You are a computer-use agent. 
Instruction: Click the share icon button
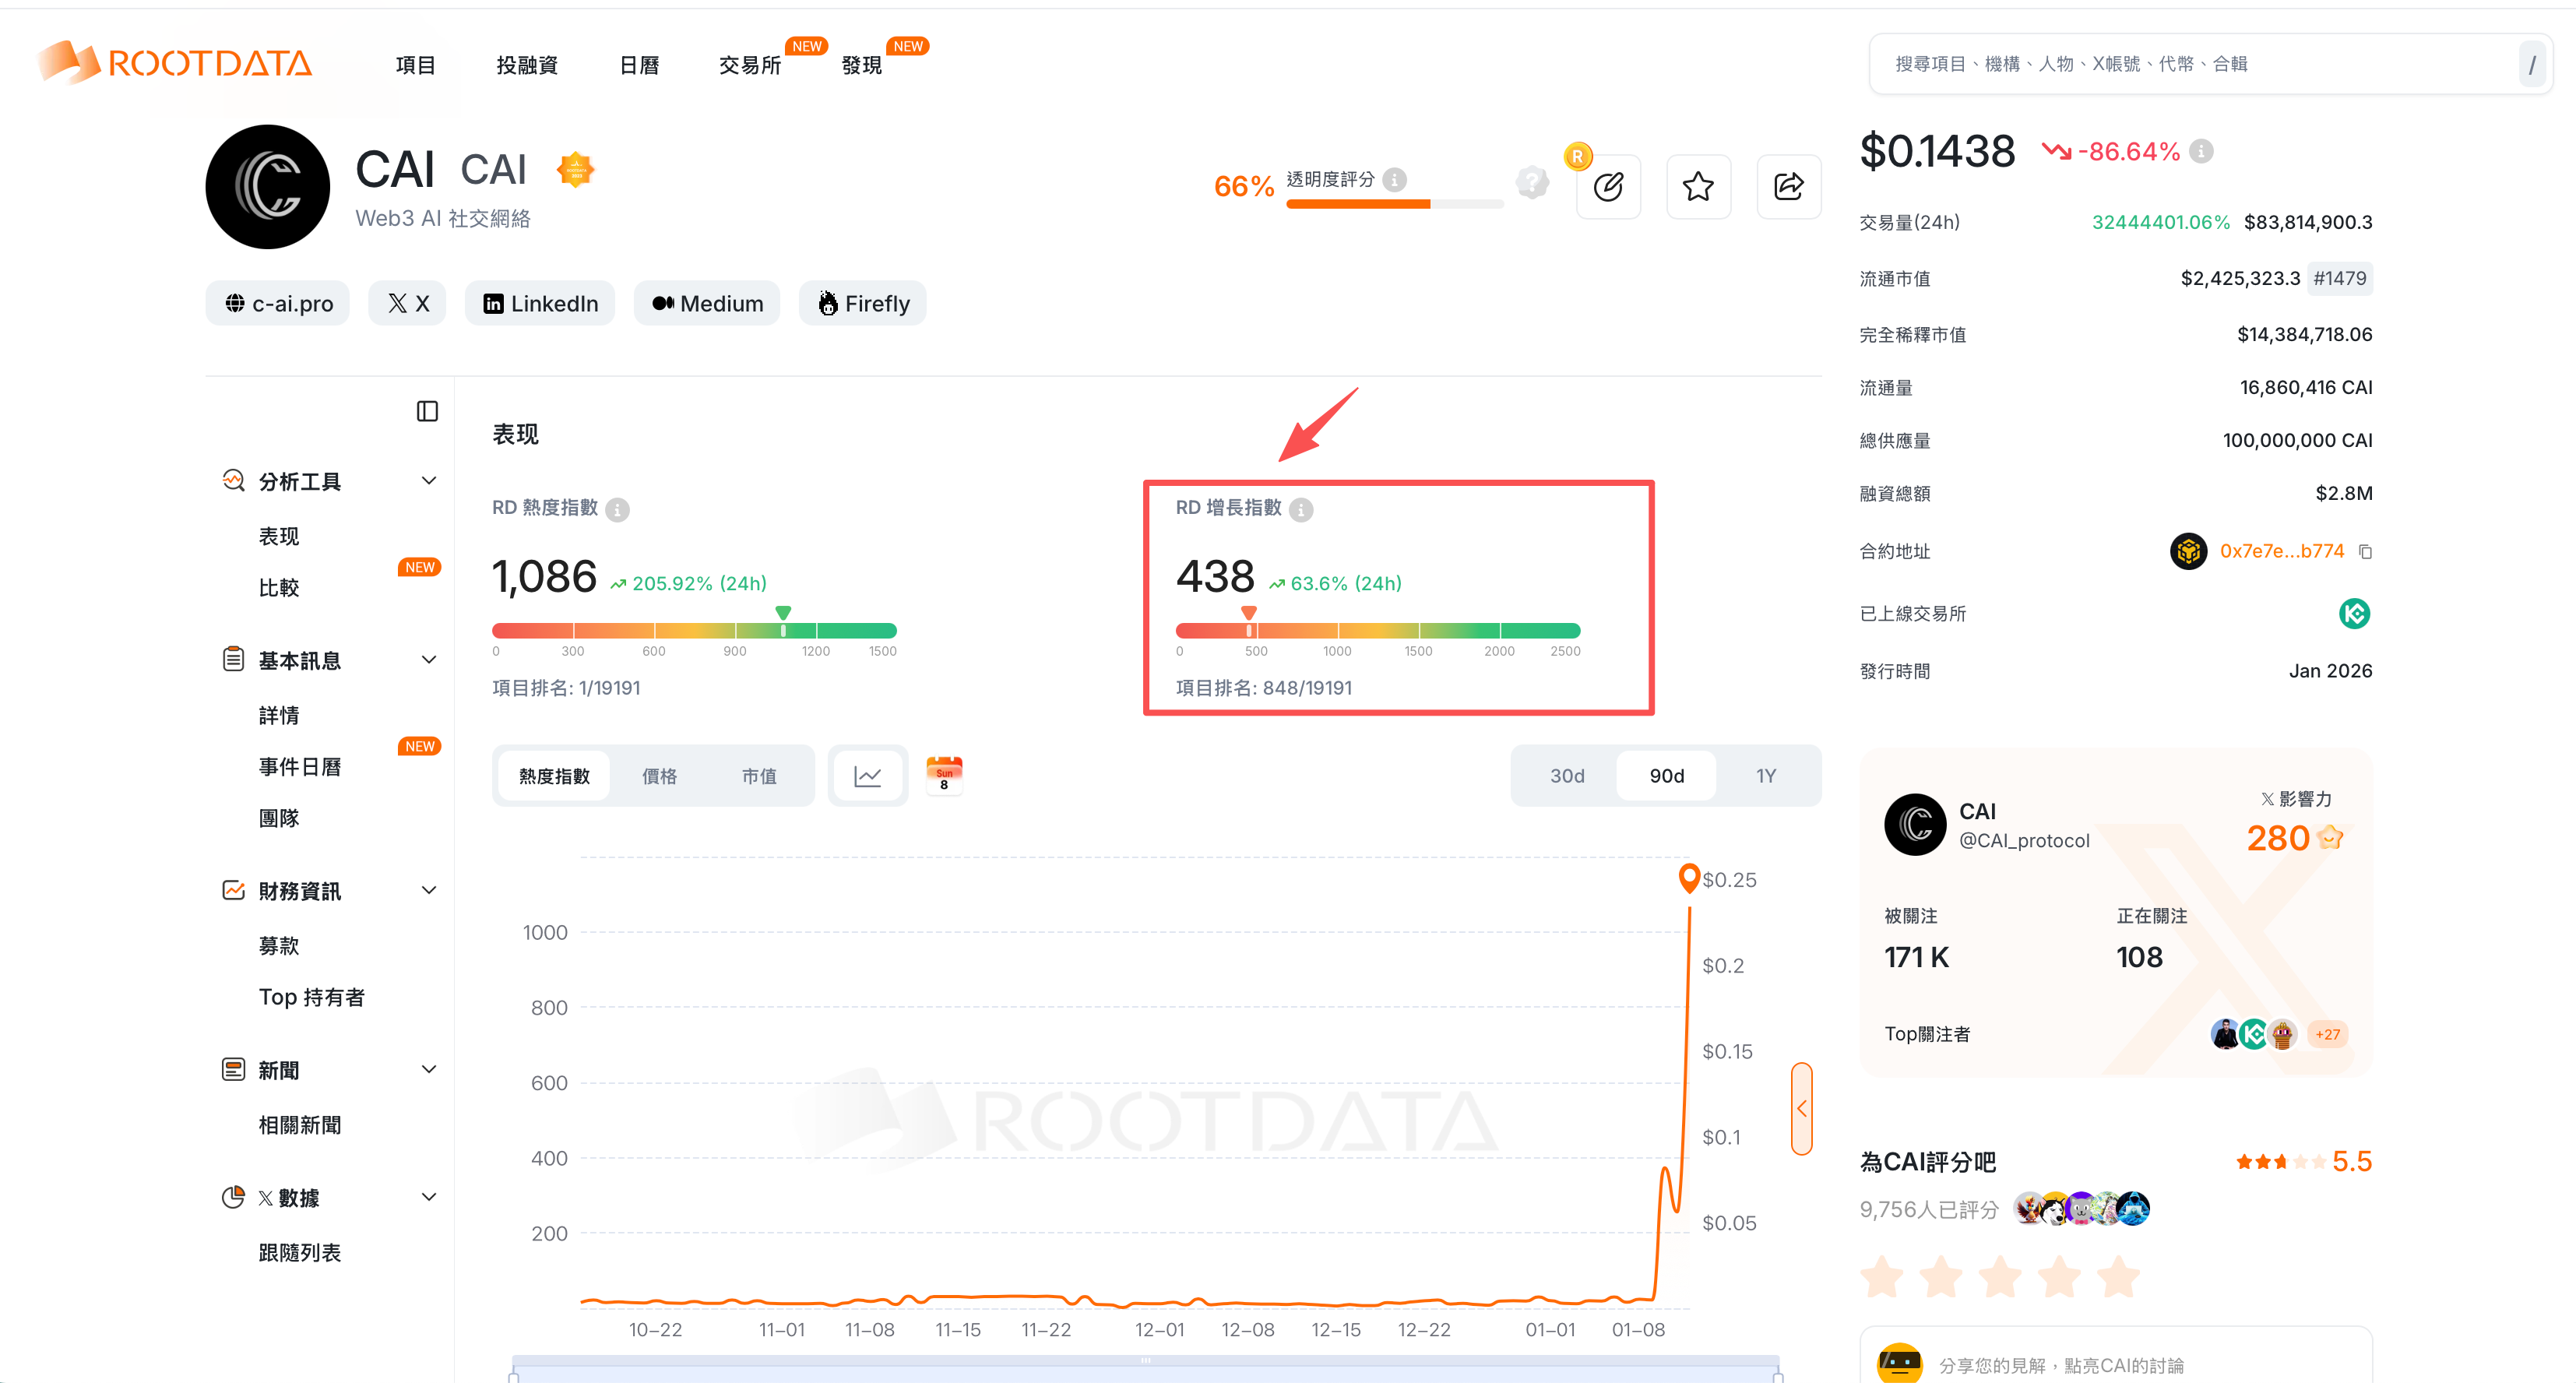point(1788,187)
